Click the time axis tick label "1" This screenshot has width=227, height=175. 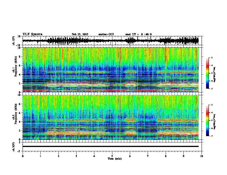[40, 156]
